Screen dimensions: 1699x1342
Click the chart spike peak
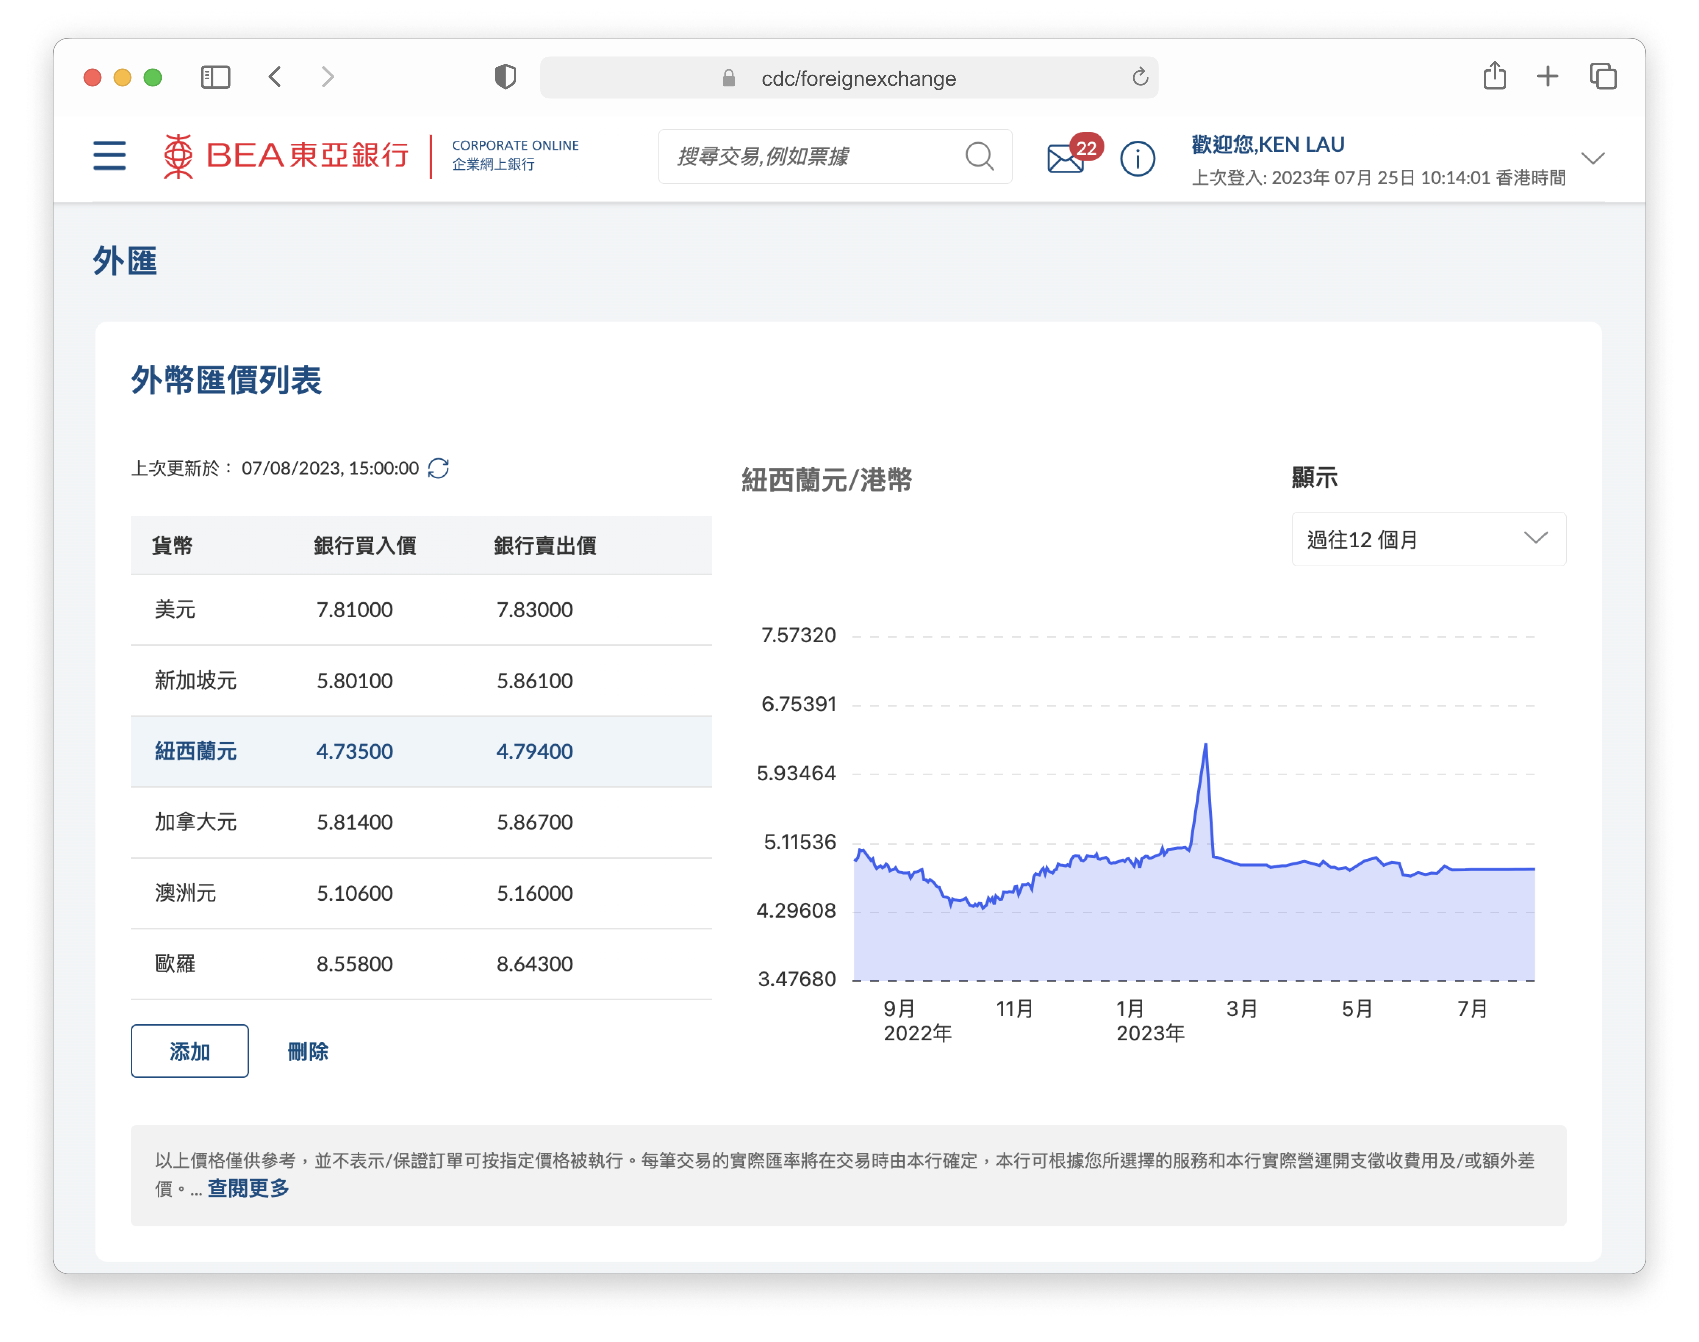[x=1205, y=745]
